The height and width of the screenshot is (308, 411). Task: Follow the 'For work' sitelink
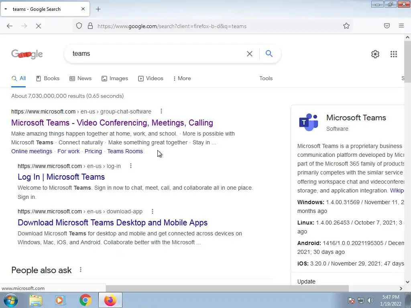coord(68,151)
